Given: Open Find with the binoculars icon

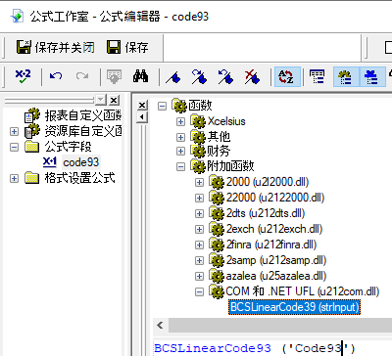Looking at the screenshot, I should click(x=140, y=77).
